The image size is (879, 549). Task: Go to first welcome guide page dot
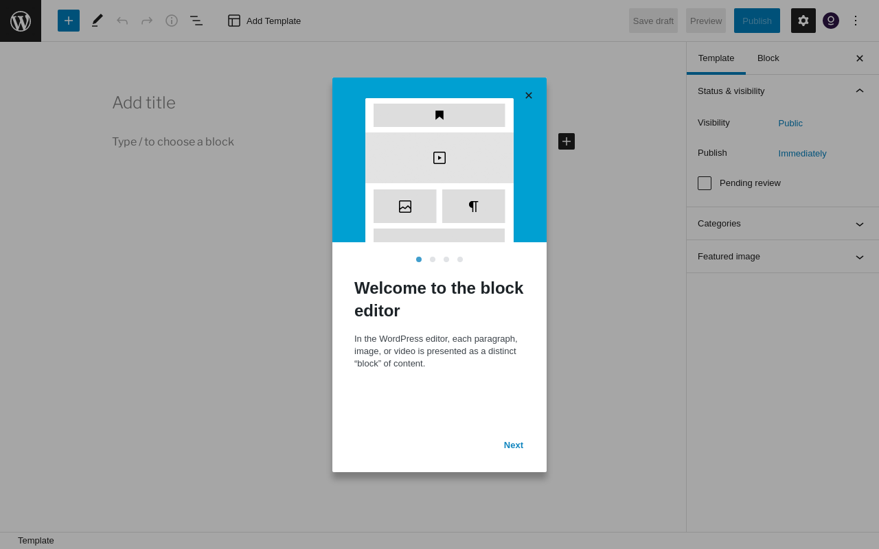(419, 259)
